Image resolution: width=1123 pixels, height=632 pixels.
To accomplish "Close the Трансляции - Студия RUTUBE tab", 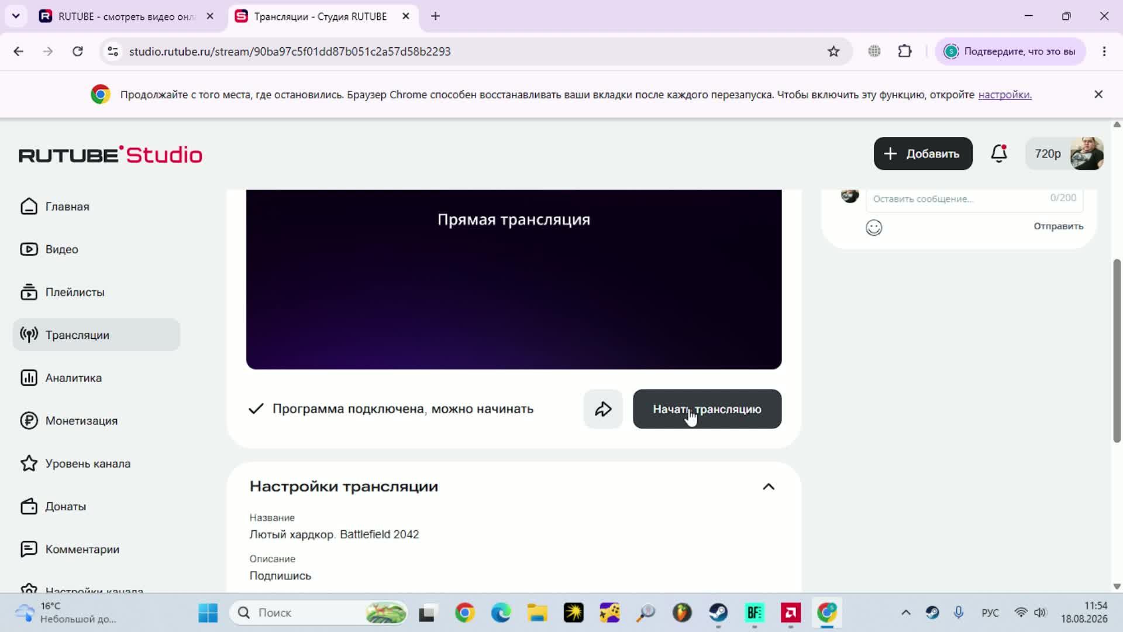I will click(x=405, y=16).
